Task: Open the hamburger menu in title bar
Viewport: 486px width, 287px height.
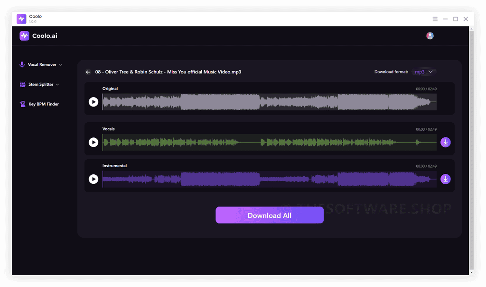Action: [435, 19]
